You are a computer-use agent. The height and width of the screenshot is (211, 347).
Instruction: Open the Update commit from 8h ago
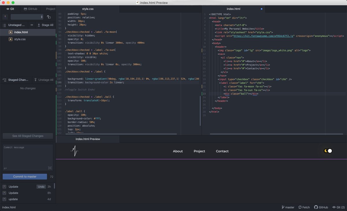click(27, 193)
